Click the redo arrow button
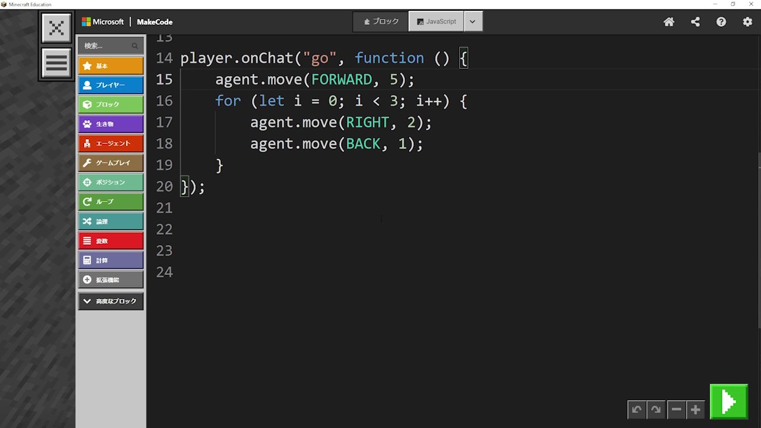 point(656,410)
